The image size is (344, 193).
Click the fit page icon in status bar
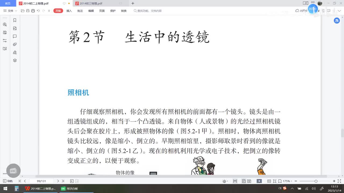[274, 181]
